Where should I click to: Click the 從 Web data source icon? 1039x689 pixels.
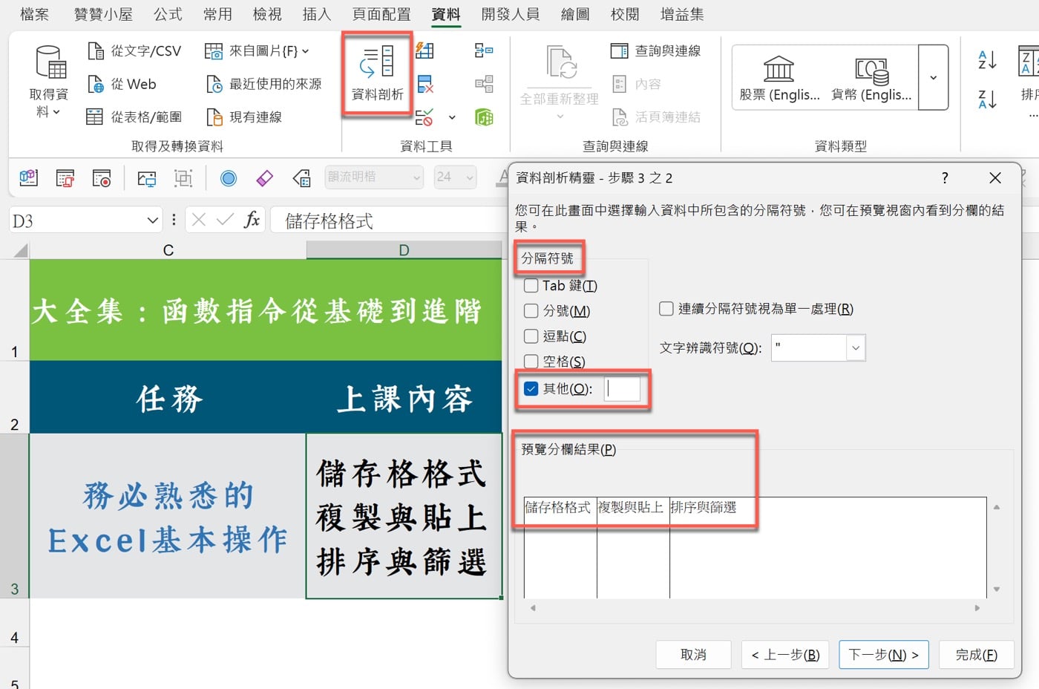96,84
